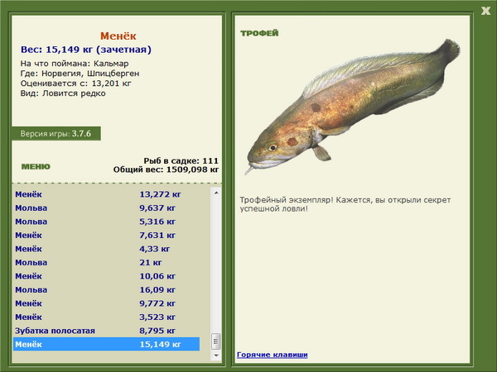This screenshot has width=497, height=372.
Task: Click the Версия игры 3.7.6 label
Action: 56,134
